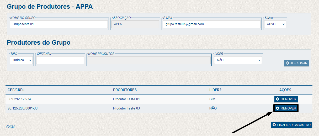The image size is (319, 136).
Task: Expand the TIPO dropdown set to Jurídica
Action: (21, 60)
